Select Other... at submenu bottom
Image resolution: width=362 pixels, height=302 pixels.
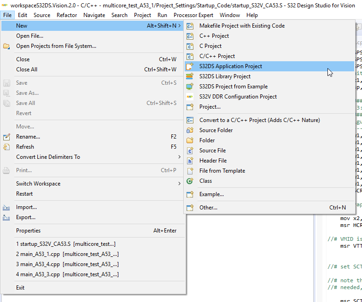click(x=208, y=208)
